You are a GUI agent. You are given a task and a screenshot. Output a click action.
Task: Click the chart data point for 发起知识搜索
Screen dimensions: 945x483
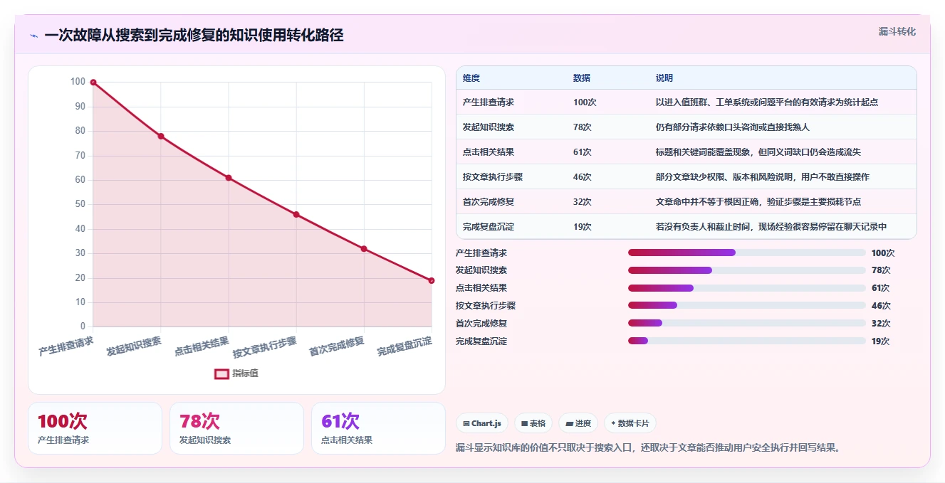pyautogui.click(x=161, y=136)
